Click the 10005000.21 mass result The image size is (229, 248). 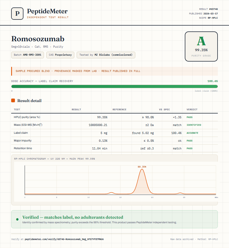98,125
